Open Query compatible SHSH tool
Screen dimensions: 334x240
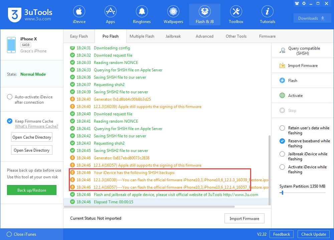click(302, 50)
